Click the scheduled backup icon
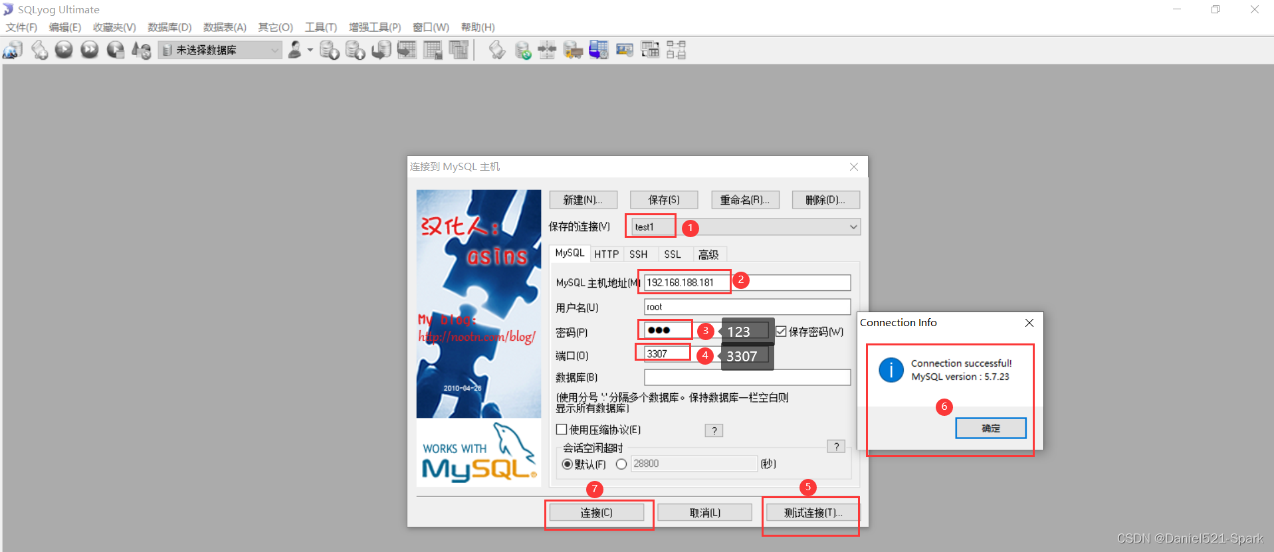This screenshot has height=552, width=1274. 598,50
